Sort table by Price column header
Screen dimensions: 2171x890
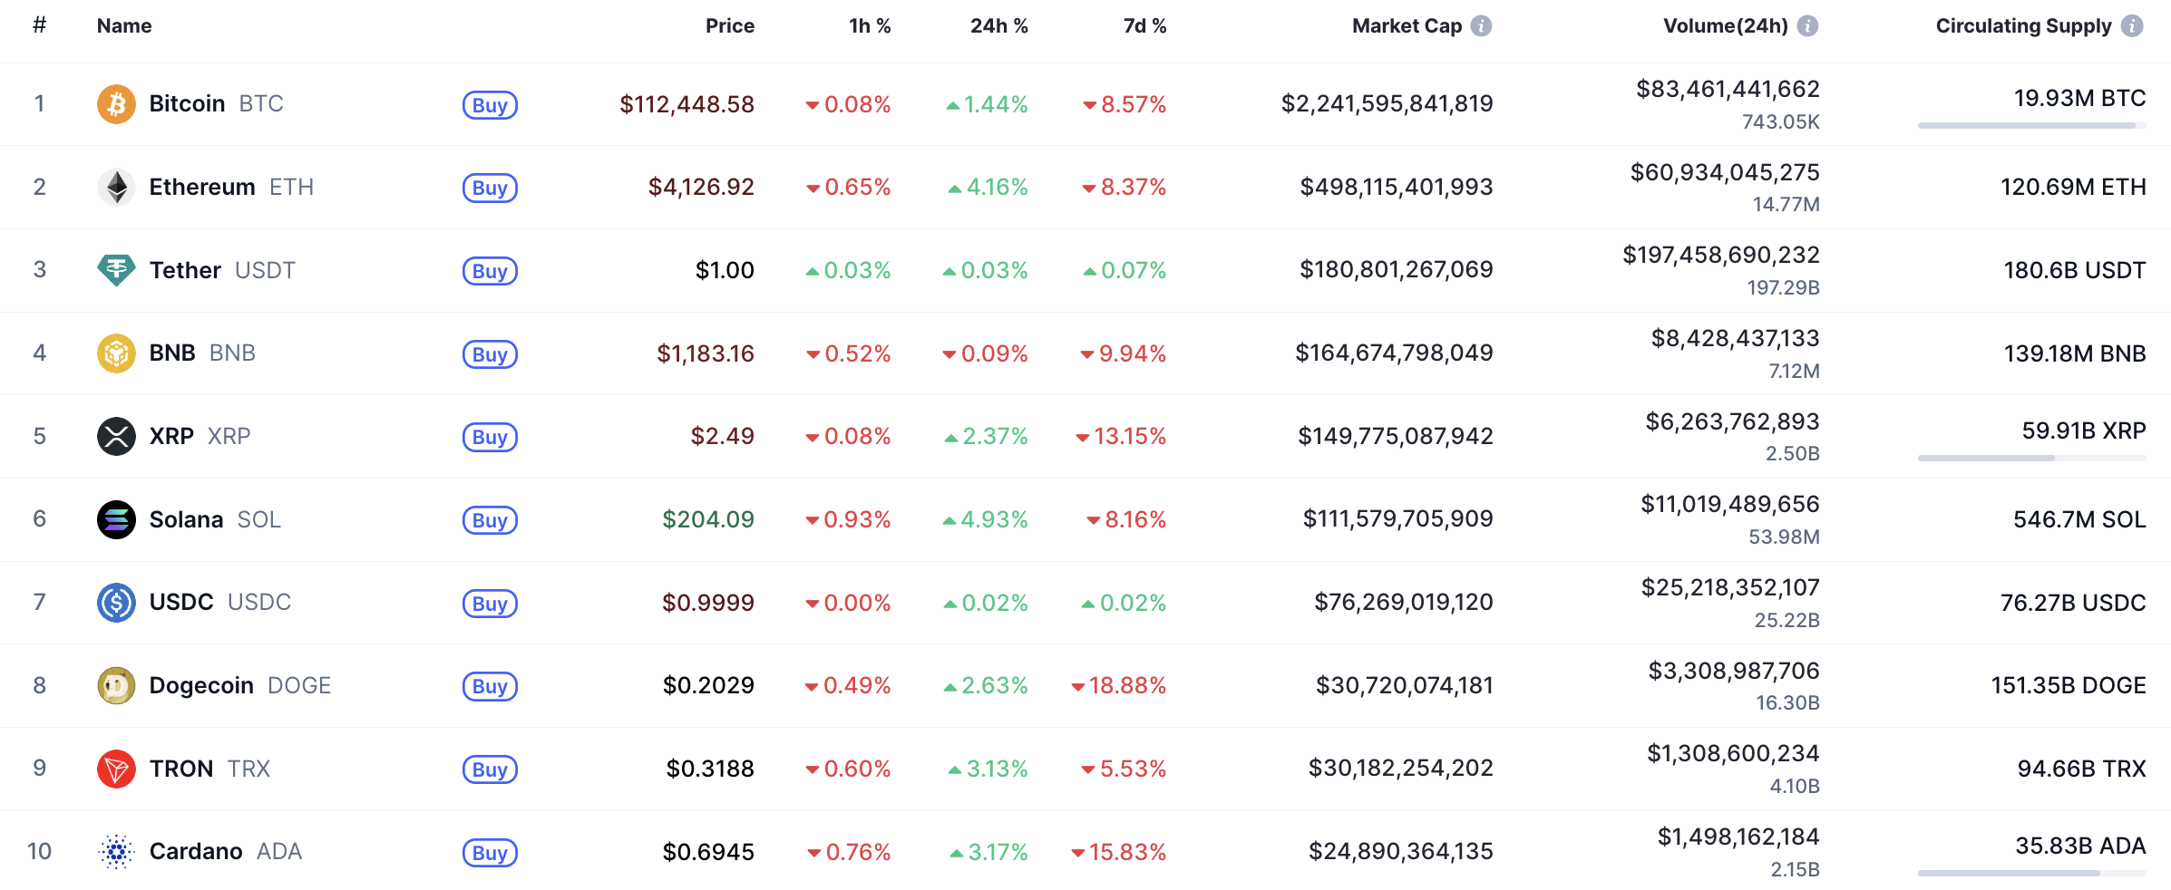[x=729, y=26]
